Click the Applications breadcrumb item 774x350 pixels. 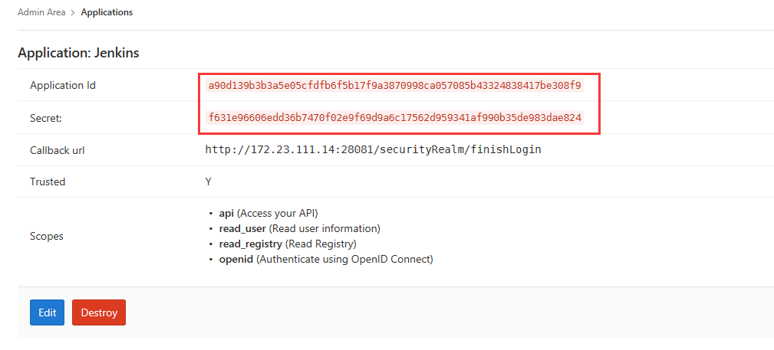107,12
